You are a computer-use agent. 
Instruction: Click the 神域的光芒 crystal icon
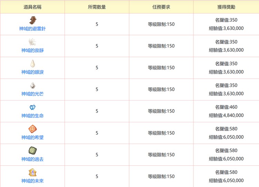[x=32, y=85]
